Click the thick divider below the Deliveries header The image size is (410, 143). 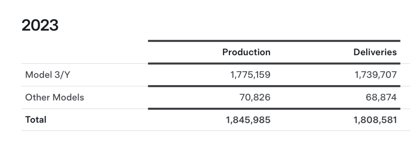[274, 63]
